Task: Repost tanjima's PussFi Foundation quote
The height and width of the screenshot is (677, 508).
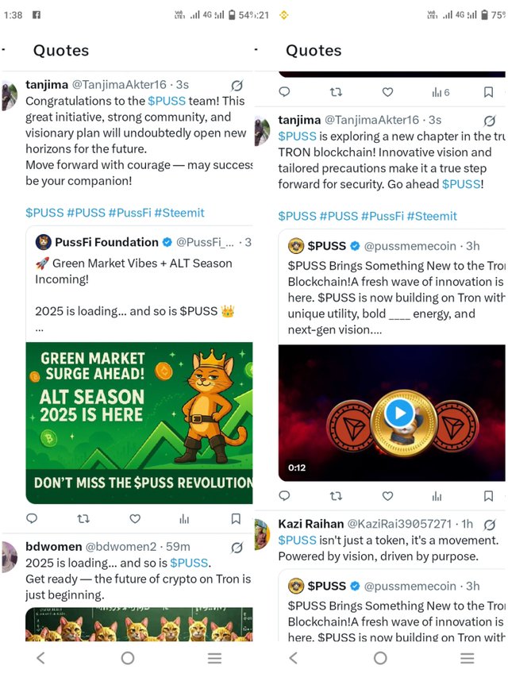Action: pos(83,518)
